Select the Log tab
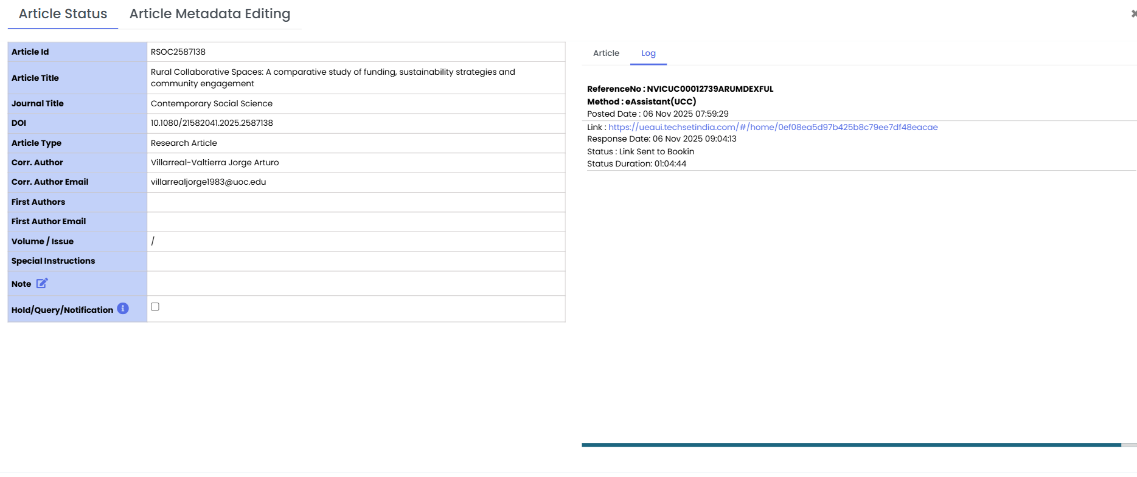 [648, 53]
